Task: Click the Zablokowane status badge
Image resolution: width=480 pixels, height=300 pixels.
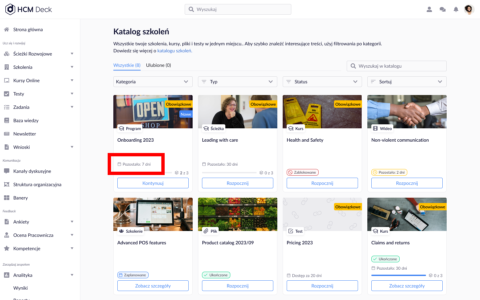Action: point(303,172)
